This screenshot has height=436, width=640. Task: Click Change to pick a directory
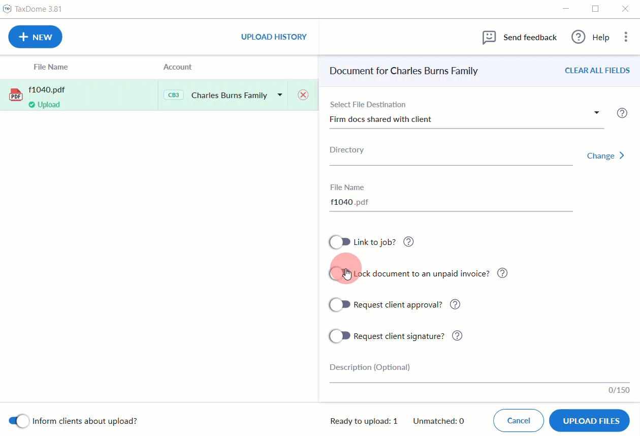coord(605,156)
